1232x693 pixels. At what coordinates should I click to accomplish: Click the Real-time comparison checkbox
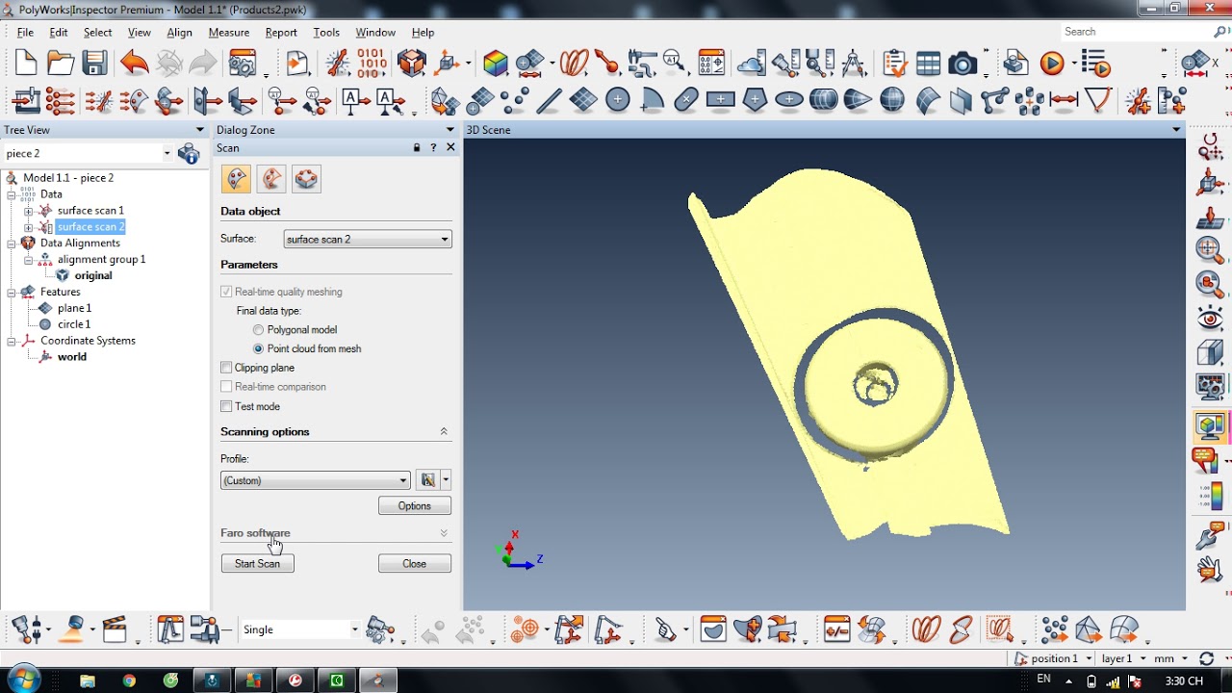[226, 387]
